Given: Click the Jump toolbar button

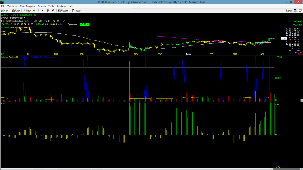Looking at the screenshot, I should 16,10.
